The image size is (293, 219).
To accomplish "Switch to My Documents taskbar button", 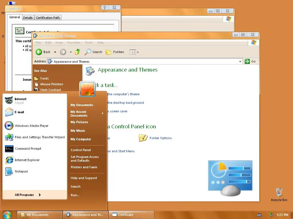I will click(x=39, y=215).
